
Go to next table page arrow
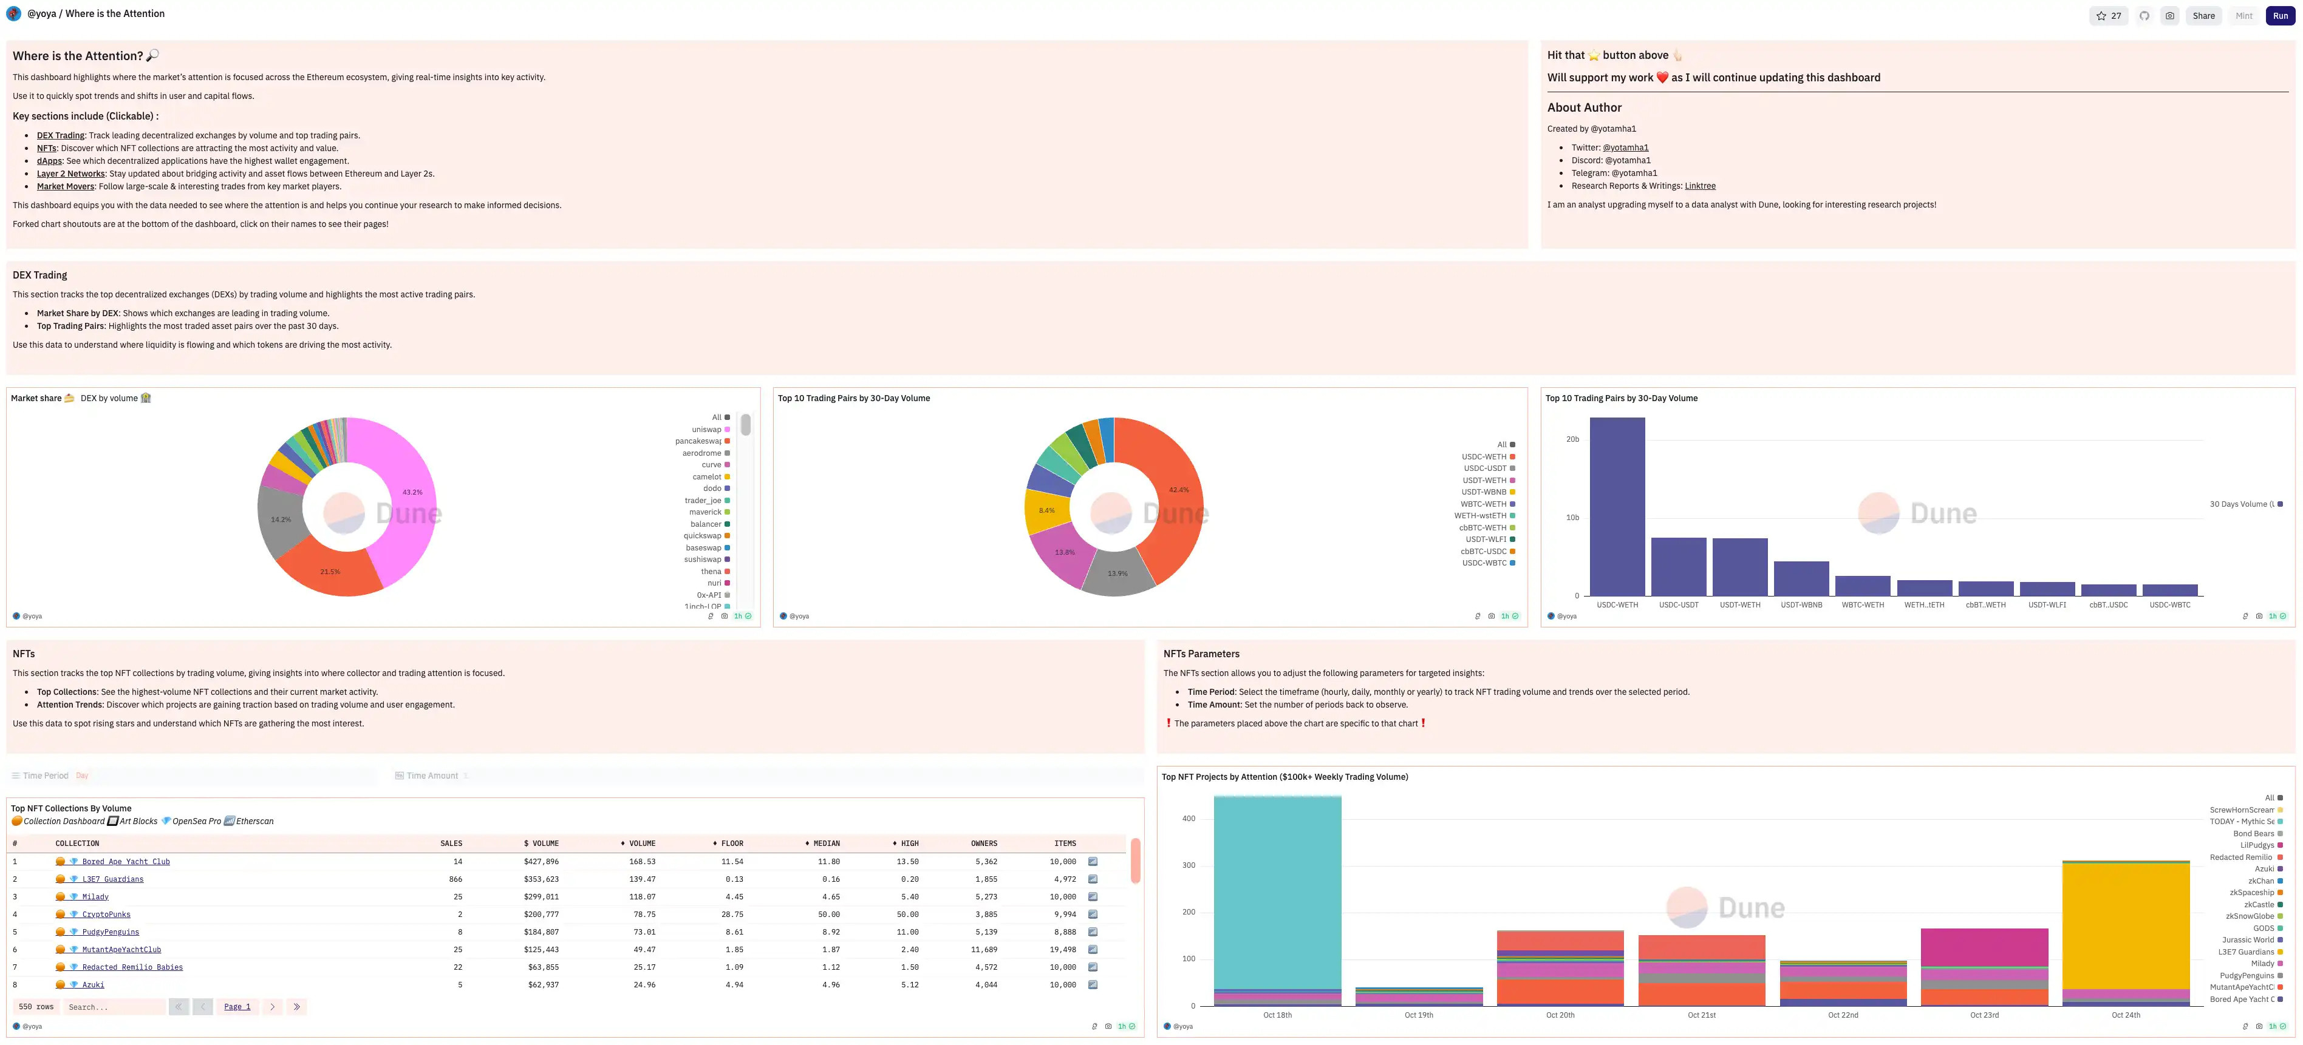[x=273, y=1007]
